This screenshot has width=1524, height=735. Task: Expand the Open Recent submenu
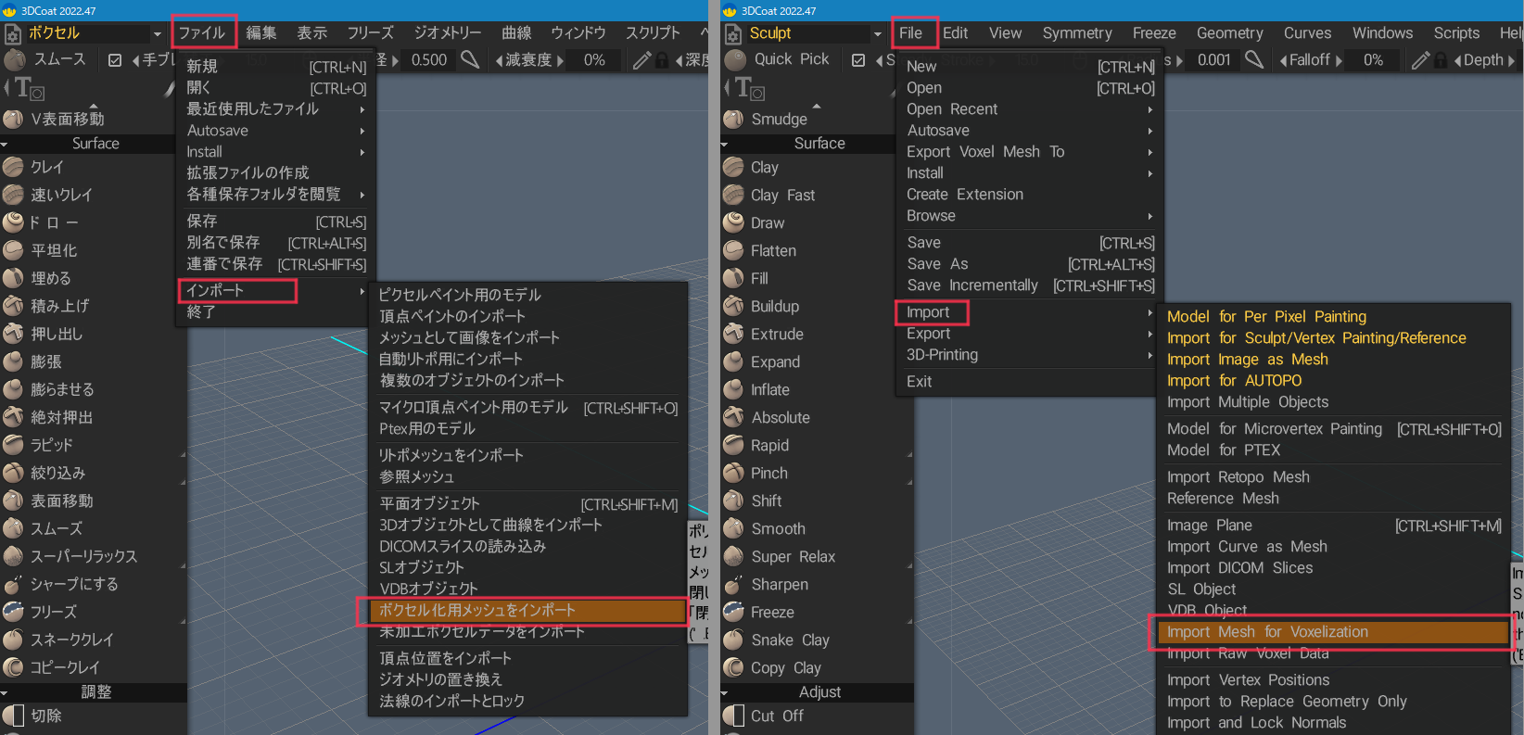coord(1029,108)
